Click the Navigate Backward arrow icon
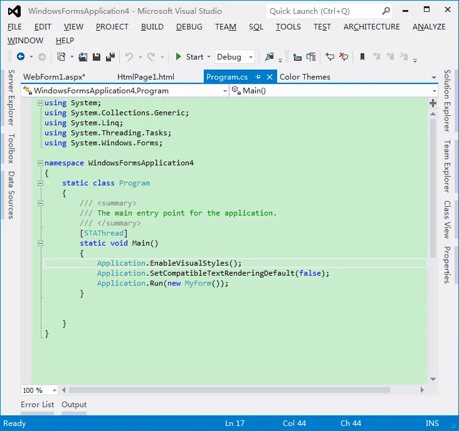 [x=20, y=57]
